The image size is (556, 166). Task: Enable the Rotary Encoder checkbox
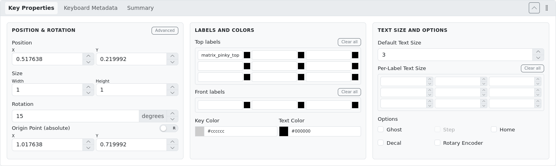pos(437,143)
